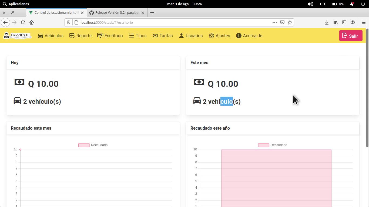Open Firefox downloads panel

327,22
